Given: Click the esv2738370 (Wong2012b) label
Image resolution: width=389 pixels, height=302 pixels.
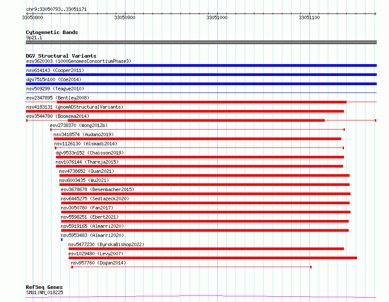Looking at the screenshot, I should [x=79, y=125].
